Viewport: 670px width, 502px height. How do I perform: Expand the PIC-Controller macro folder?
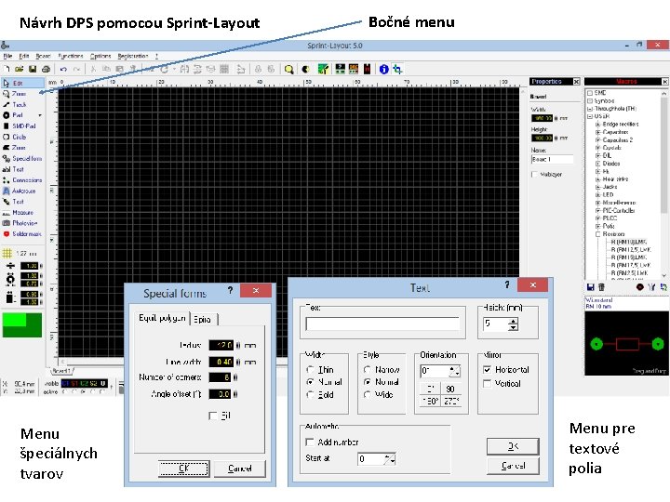[598, 210]
